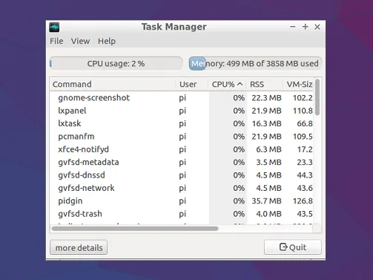Select the pcmanfm process
This screenshot has width=373, height=280.
click(182, 137)
